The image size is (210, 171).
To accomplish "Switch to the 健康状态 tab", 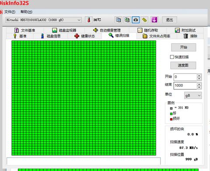I will 85,36.
